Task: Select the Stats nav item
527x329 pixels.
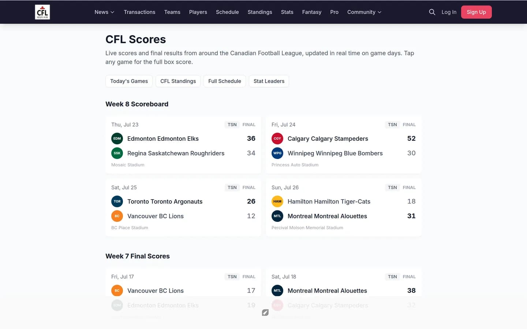Action: [x=287, y=12]
